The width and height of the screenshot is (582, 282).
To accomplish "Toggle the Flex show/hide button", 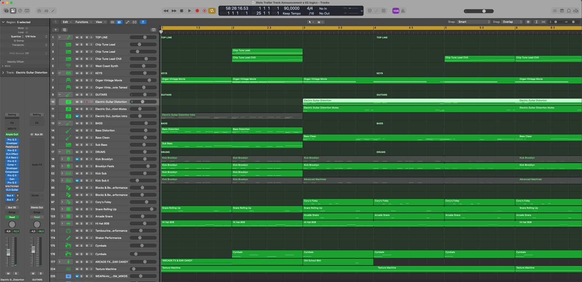I will (135, 22).
